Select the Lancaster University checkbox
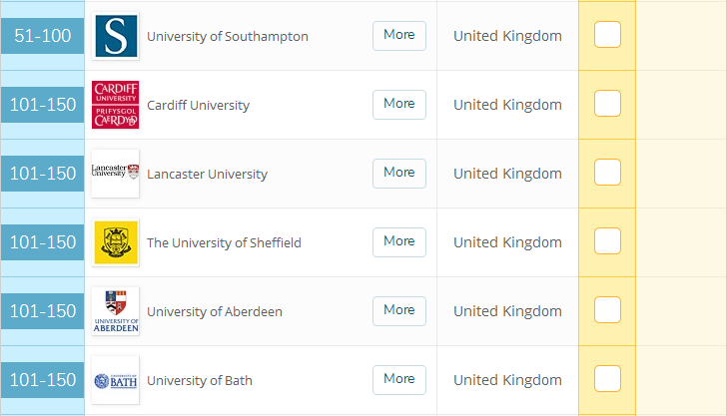 tap(607, 173)
